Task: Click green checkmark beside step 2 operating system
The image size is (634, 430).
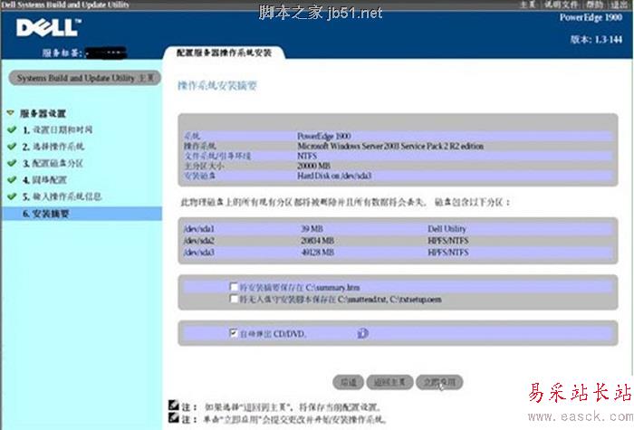Action: tap(12, 146)
